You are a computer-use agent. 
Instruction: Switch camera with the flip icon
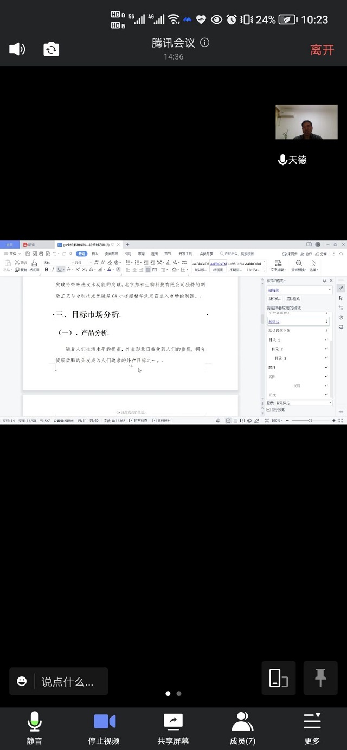(52, 49)
